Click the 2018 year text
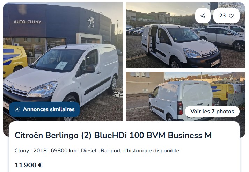The image size is (249, 172). (40, 151)
